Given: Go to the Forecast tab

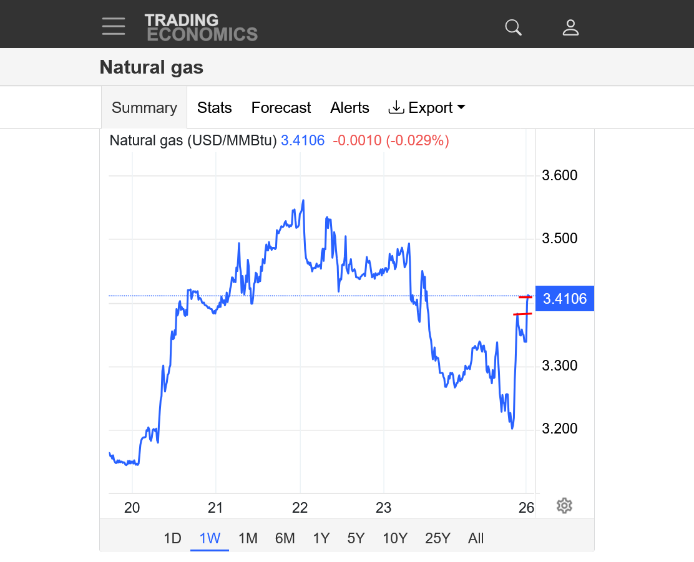Looking at the screenshot, I should [281, 108].
